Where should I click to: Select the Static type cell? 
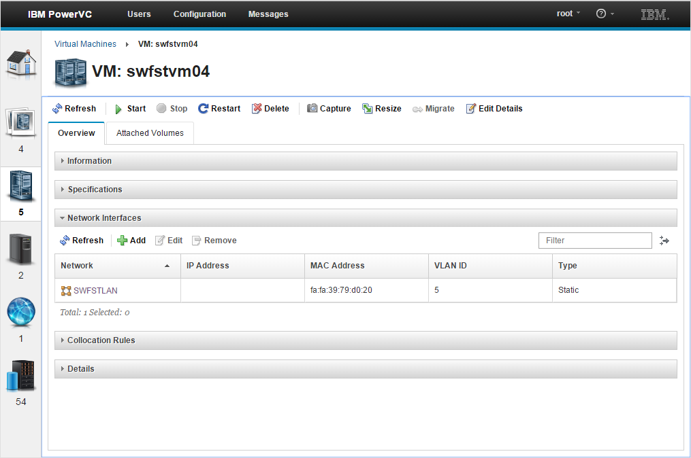(614, 290)
